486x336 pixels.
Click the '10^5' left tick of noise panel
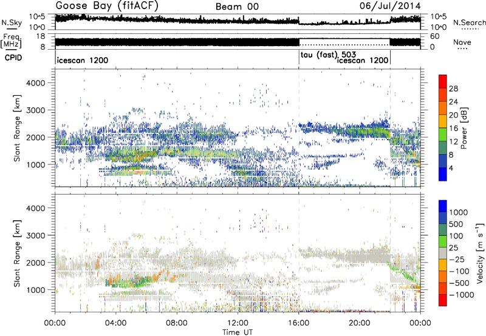37,16
